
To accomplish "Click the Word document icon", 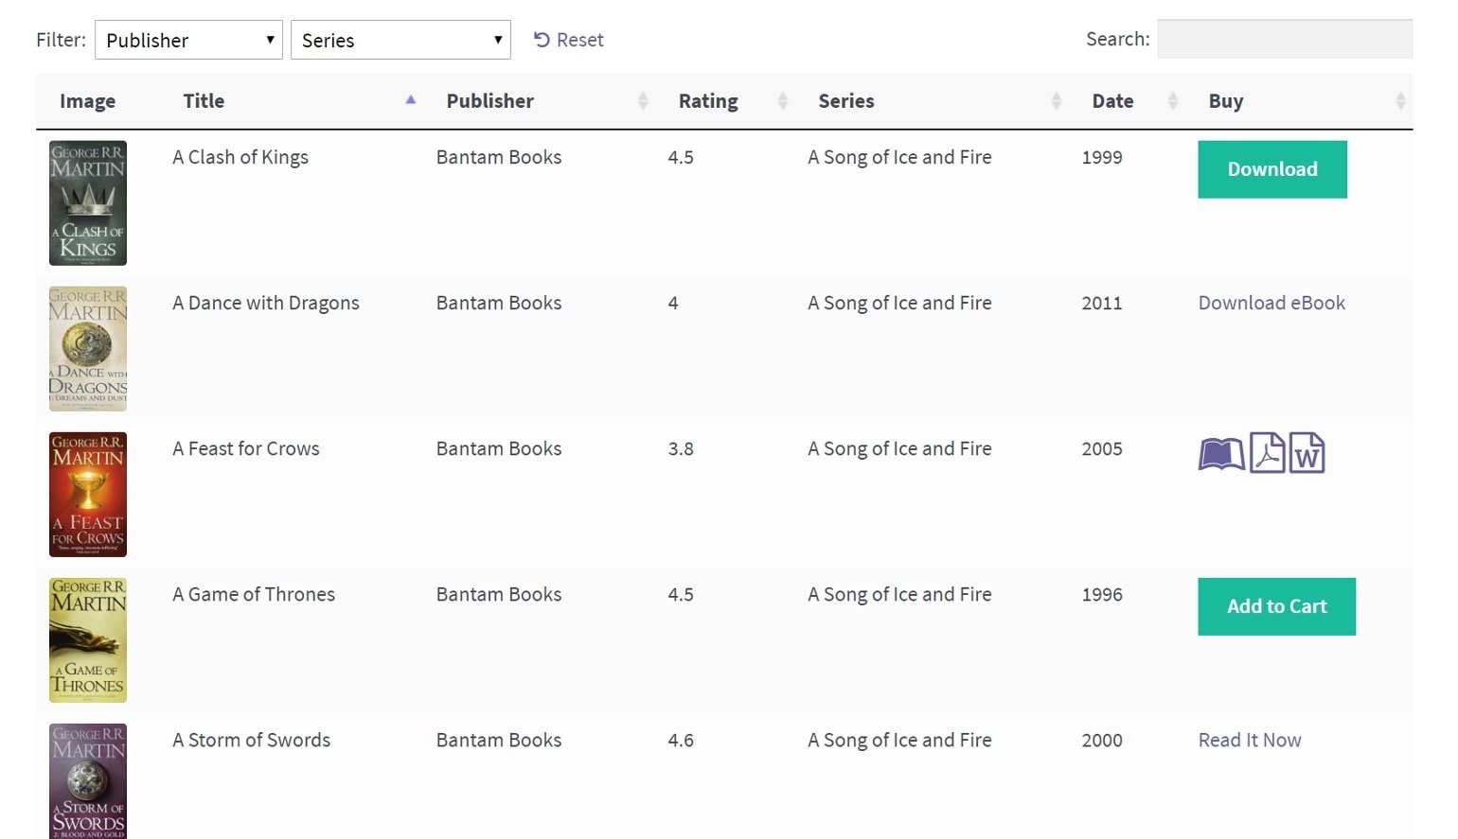I will coord(1307,453).
